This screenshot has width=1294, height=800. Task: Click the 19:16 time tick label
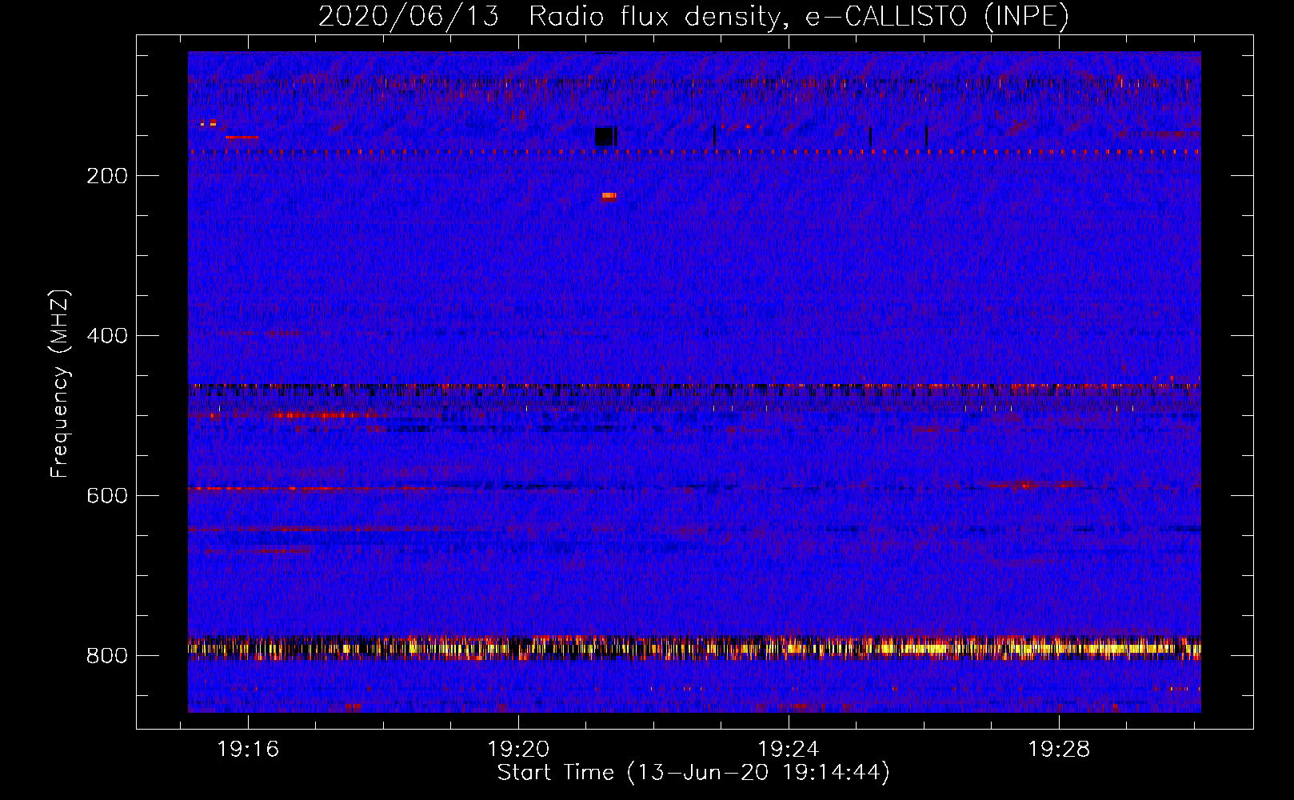(x=248, y=750)
